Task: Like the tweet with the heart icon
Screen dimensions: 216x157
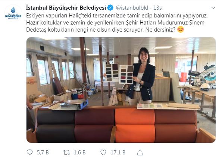Action: (x=103, y=152)
